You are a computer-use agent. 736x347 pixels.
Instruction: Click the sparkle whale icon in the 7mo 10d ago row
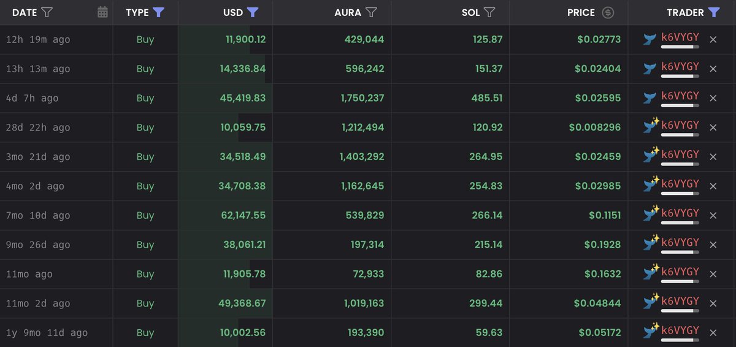pos(651,215)
